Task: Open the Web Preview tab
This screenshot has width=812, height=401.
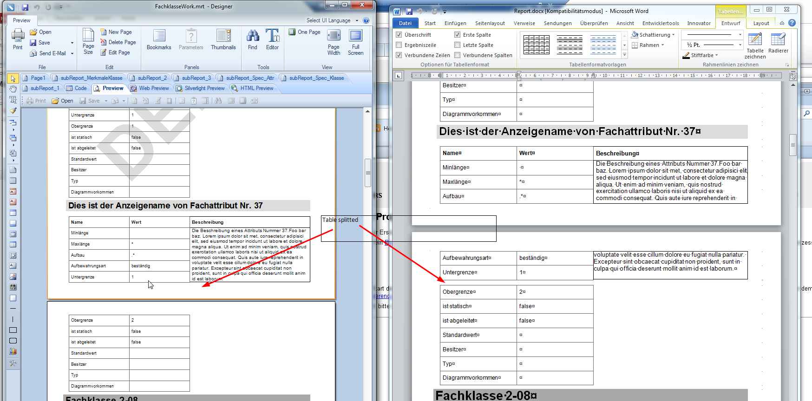Action: (150, 88)
